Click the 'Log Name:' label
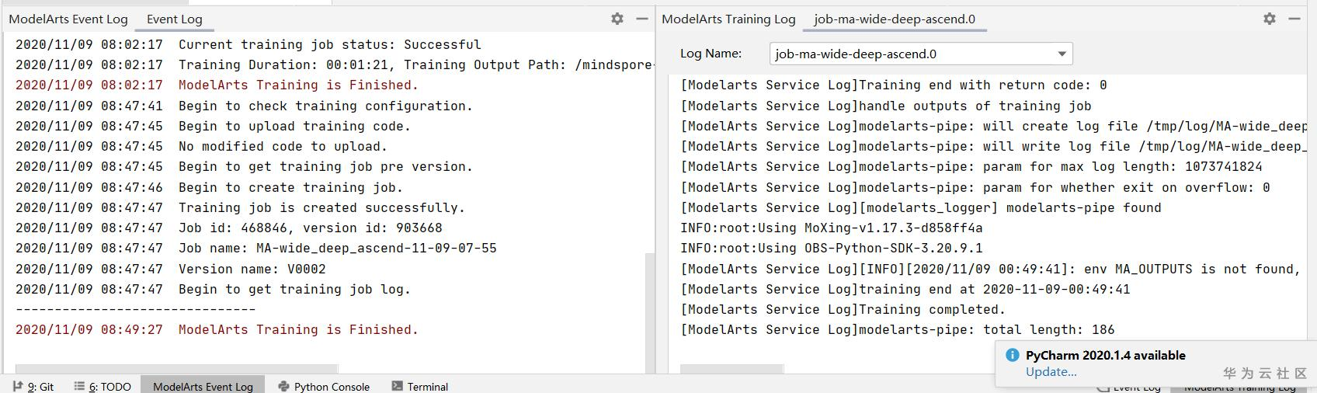The image size is (1317, 393). click(711, 54)
